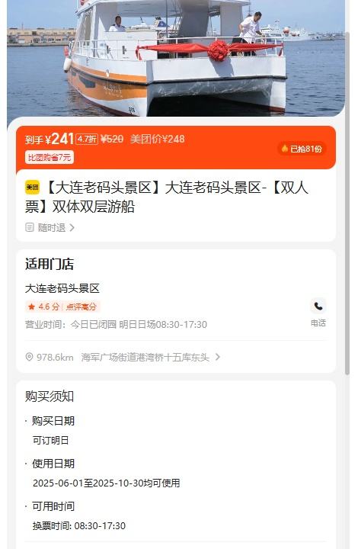Open the 大连老码头景区 store name
This screenshot has height=549, width=358.
click(62, 288)
